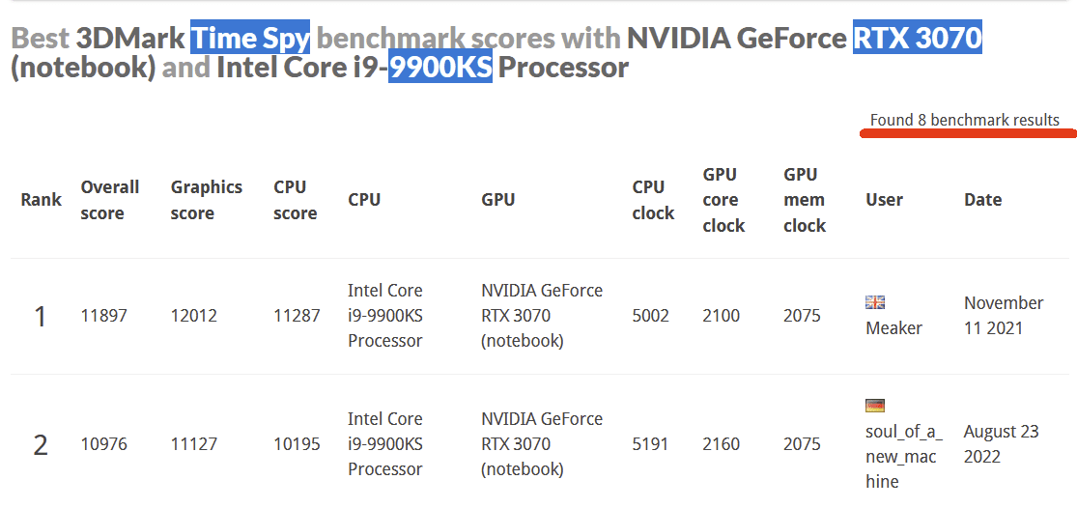Open the Meaker user profile
The width and height of the screenshot is (1077, 508).
tap(893, 328)
